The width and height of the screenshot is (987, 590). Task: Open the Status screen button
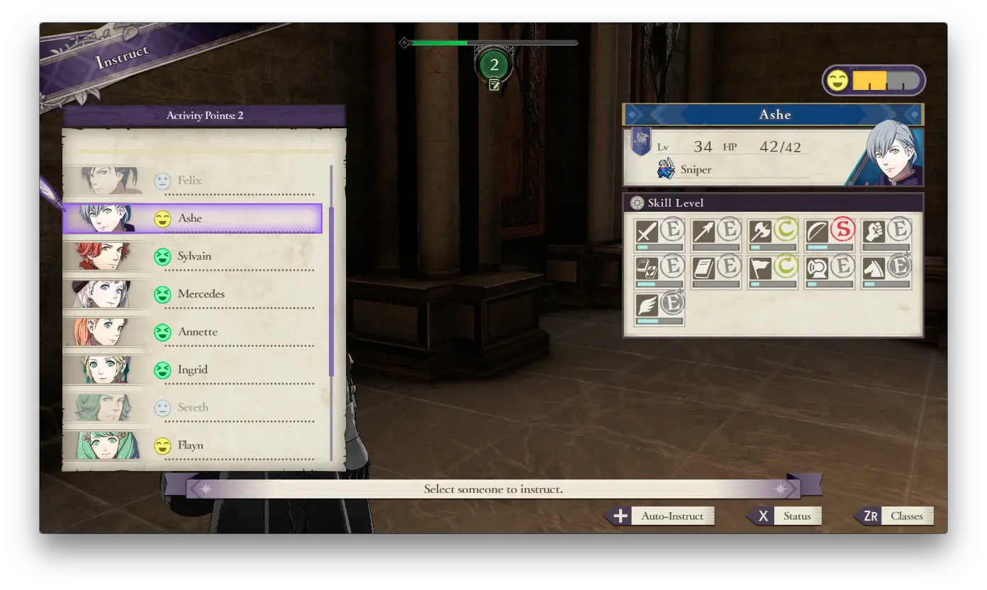click(784, 516)
